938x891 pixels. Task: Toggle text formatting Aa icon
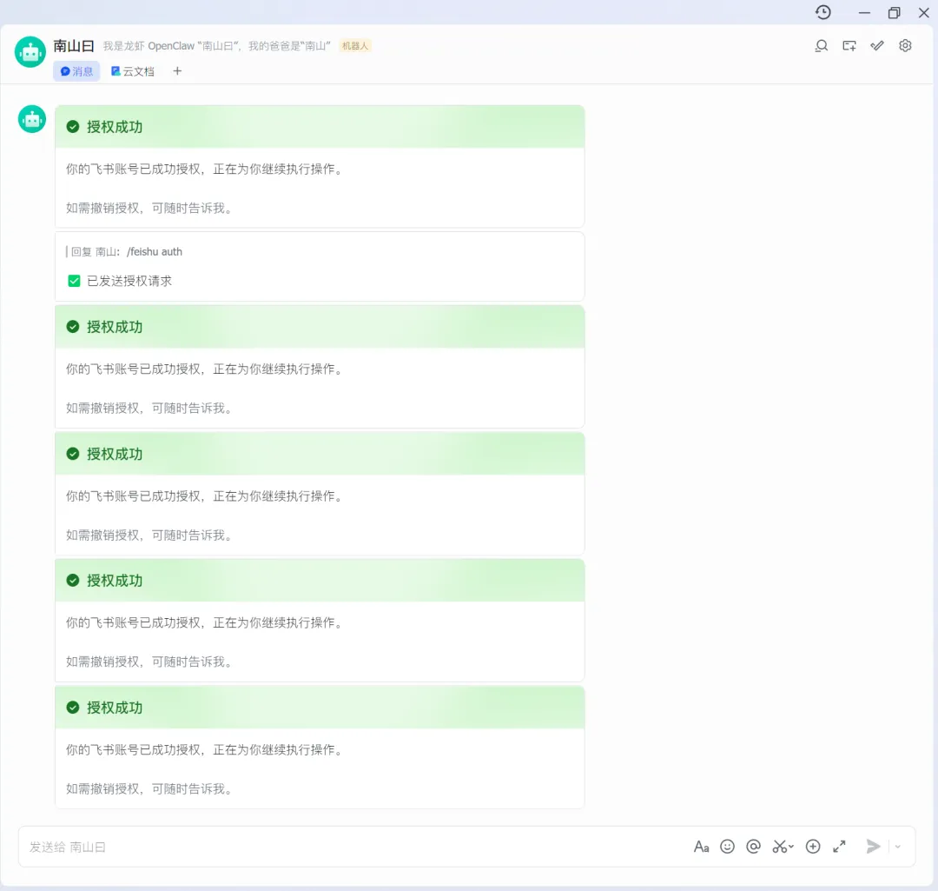pyautogui.click(x=701, y=847)
